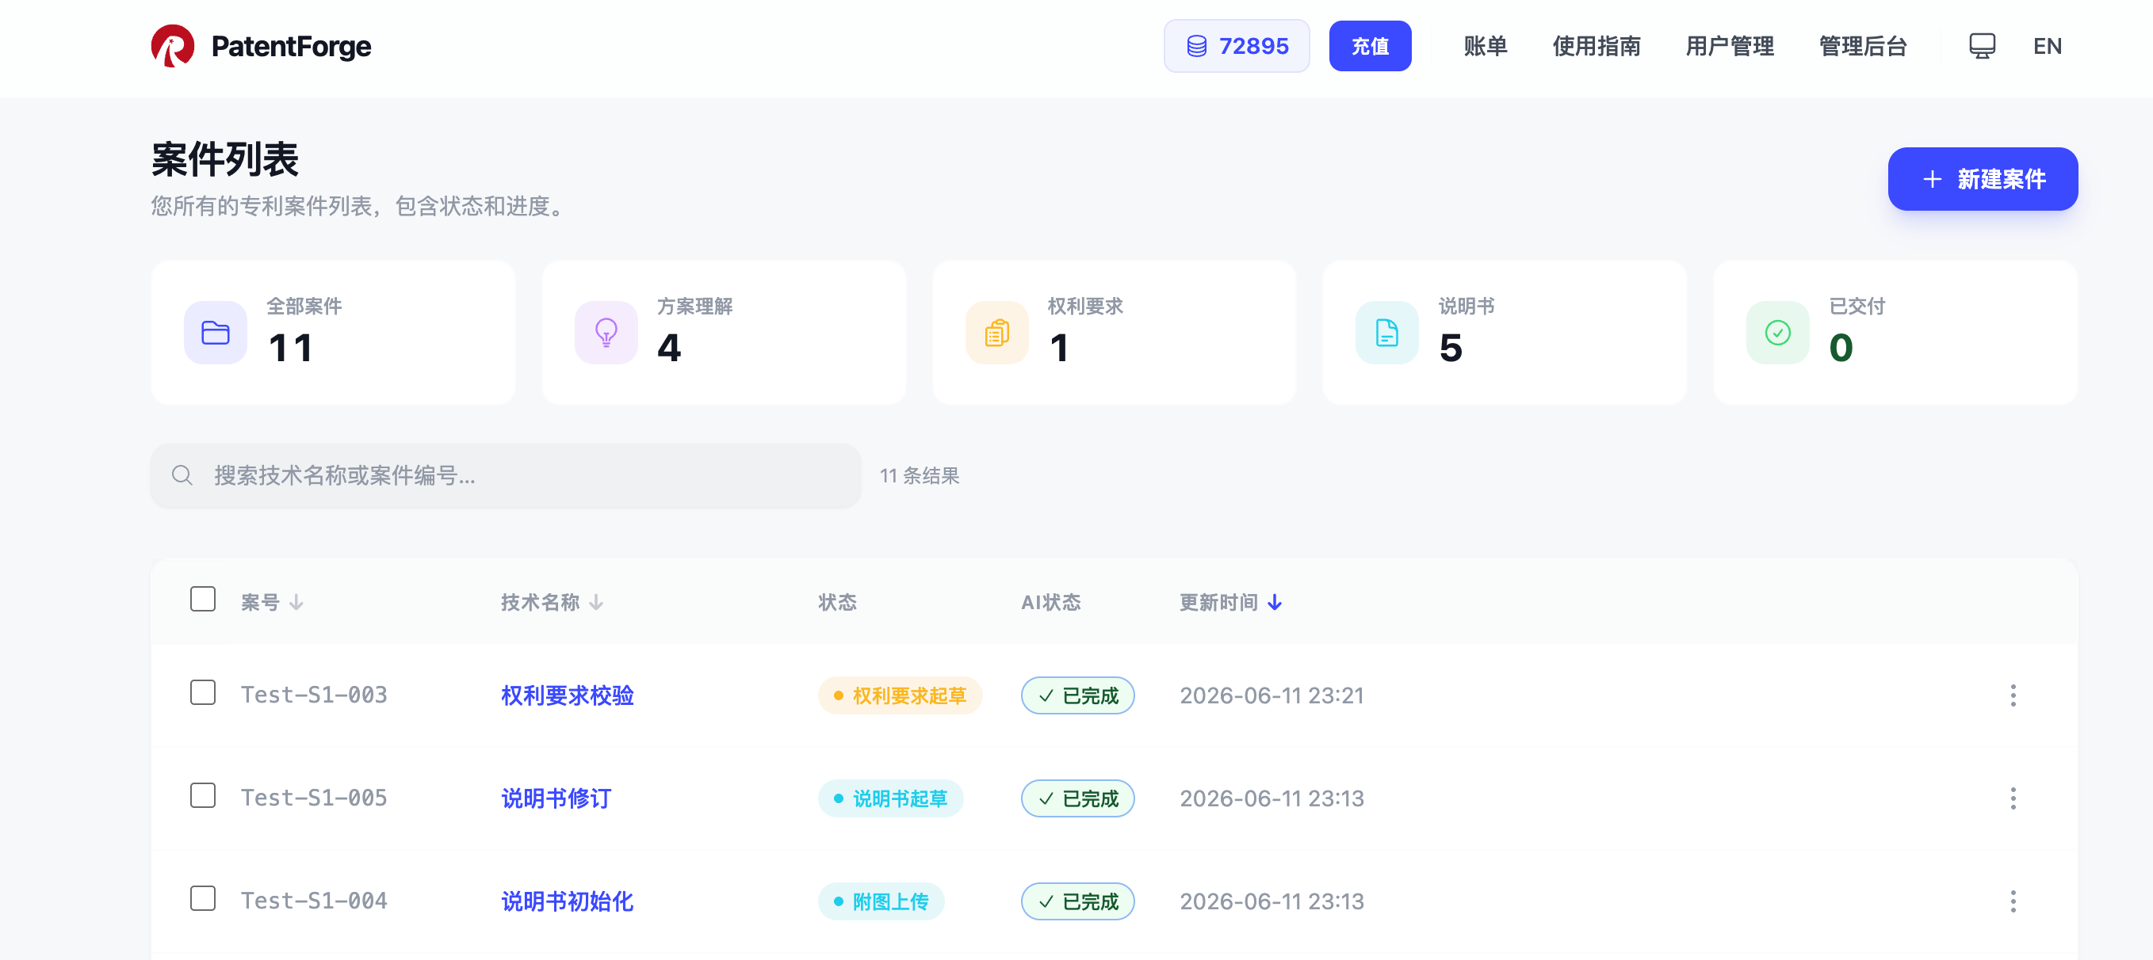Open the 用户管理 menu item
The image size is (2153, 960).
pyautogui.click(x=1729, y=46)
